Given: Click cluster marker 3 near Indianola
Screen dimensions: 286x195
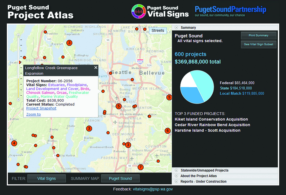Looking at the screenshot, I should pos(69,43).
